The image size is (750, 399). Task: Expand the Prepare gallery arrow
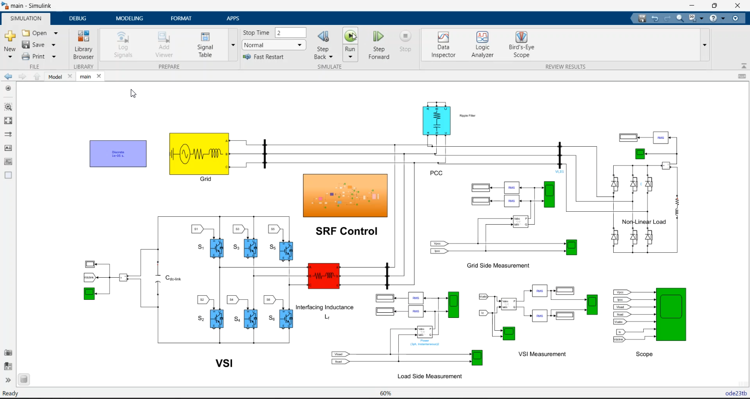(233, 45)
